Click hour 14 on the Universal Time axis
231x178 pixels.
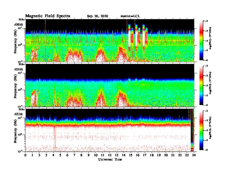(124, 155)
